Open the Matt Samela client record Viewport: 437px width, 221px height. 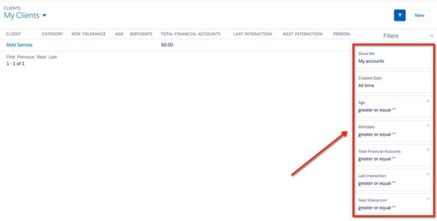point(19,45)
